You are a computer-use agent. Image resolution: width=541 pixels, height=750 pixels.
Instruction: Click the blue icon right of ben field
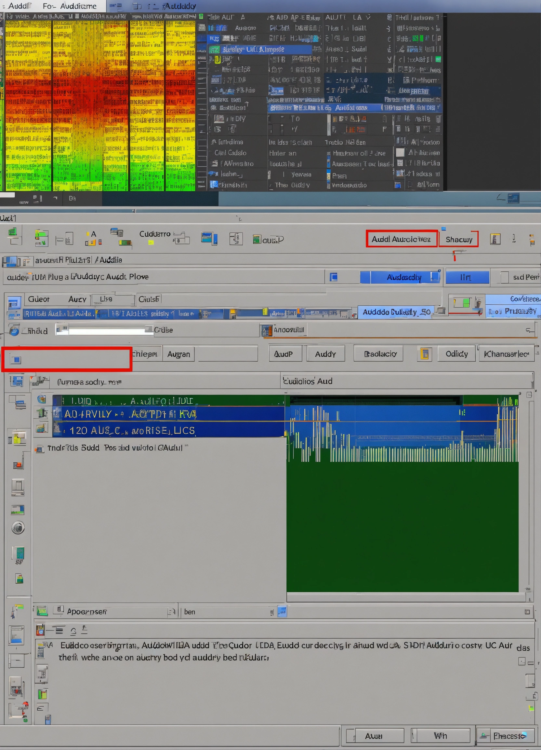pyautogui.click(x=282, y=611)
